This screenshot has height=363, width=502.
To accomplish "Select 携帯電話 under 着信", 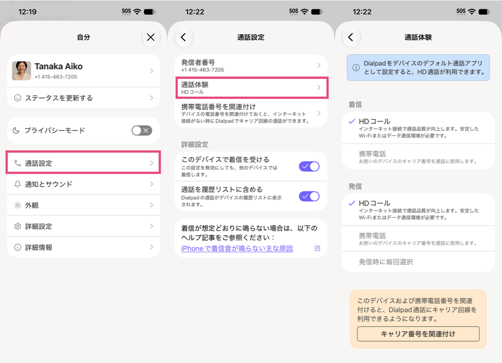I will point(418,157).
